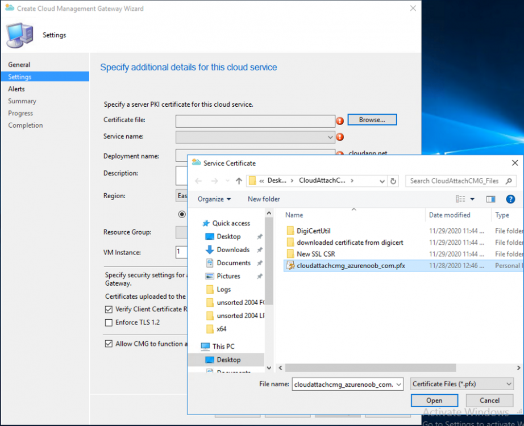Toggle Allow CMG to function checkbox

pos(109,344)
